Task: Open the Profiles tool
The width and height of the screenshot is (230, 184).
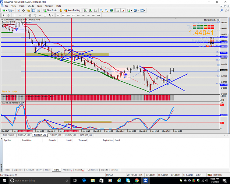Action: (10, 10)
